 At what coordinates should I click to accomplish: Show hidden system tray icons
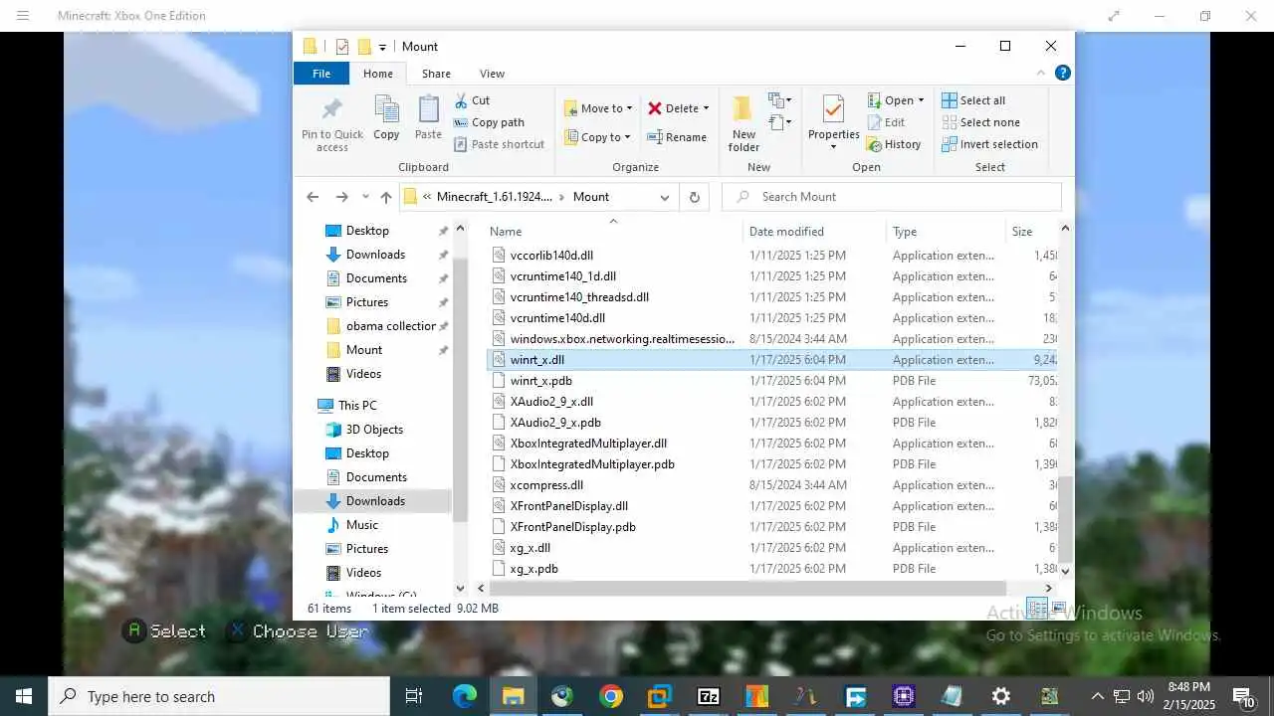point(1097,696)
